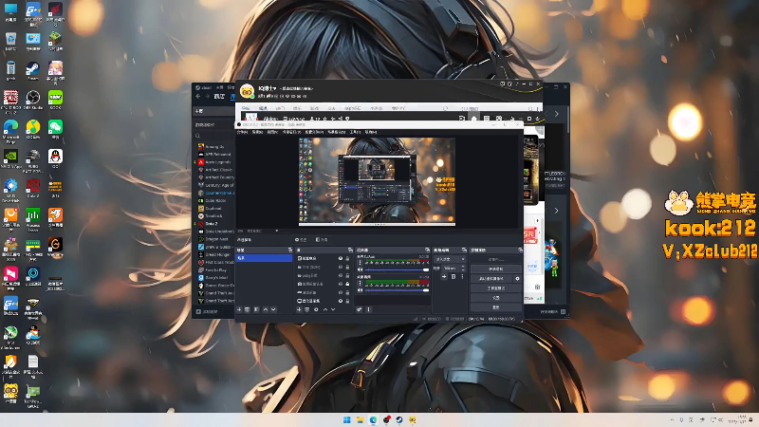Click the Exit button in OBS Controls
759x427 pixels.
point(495,307)
